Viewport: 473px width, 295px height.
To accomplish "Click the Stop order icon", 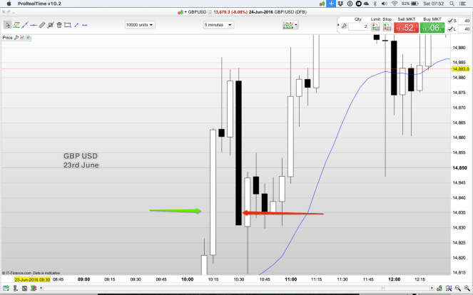I will point(387,29).
